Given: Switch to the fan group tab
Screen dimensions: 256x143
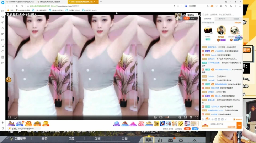Looking at the screenshot, I should (236, 19).
